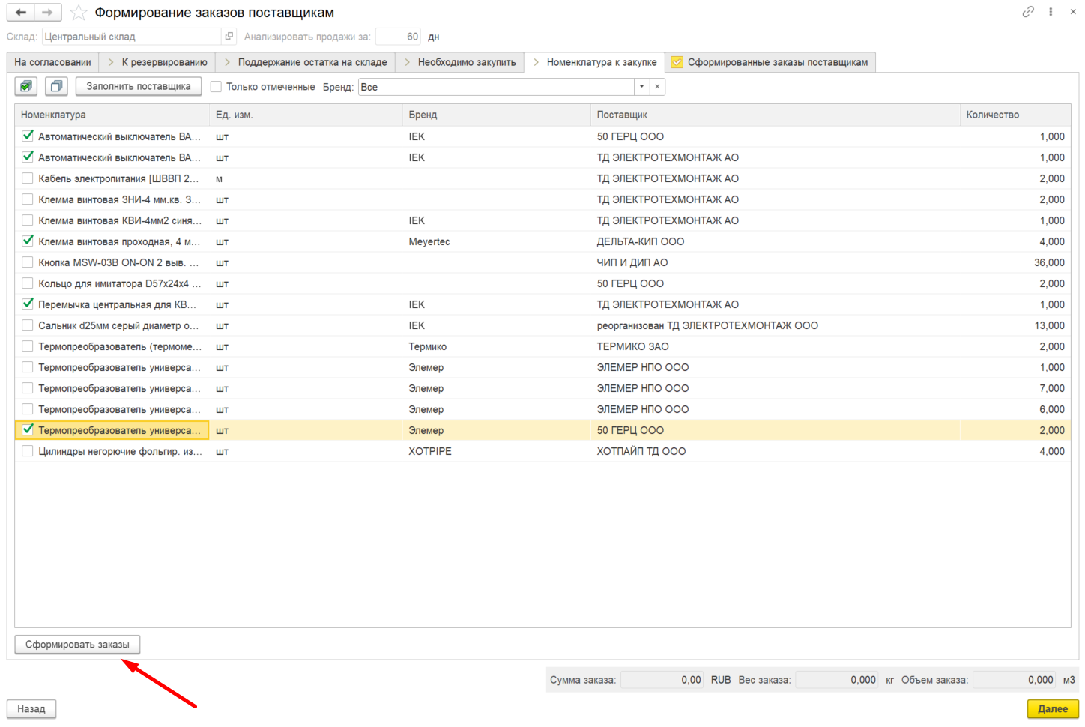The height and width of the screenshot is (727, 1085).
Task: Copy link using the chain icon
Action: coord(1028,12)
